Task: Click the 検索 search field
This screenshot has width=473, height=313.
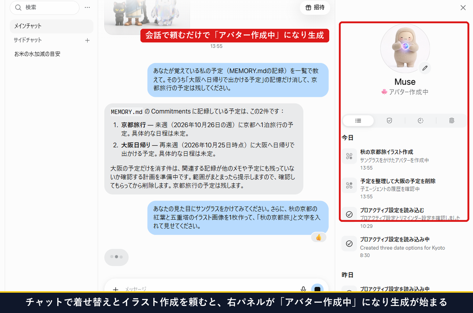Action: tap(44, 7)
